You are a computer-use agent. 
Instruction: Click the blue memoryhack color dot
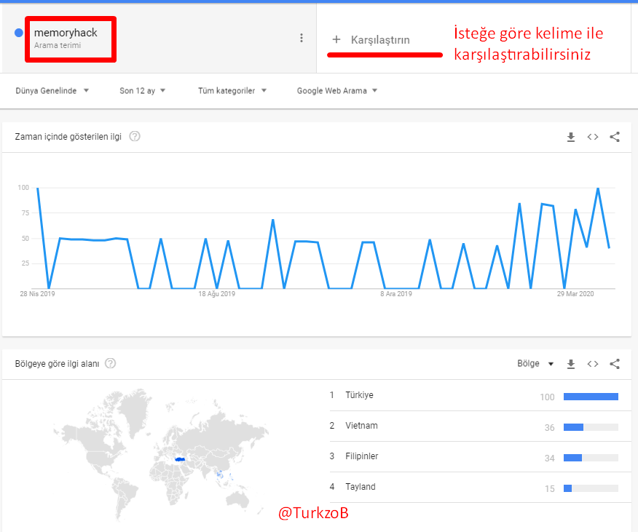pyautogui.click(x=19, y=33)
